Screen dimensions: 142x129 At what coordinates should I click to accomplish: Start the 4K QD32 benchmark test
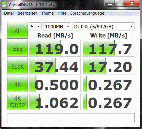click(17, 102)
